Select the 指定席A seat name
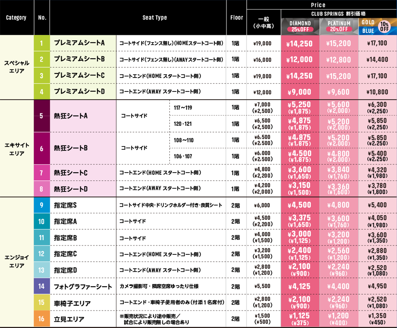The height and width of the screenshot is (328, 397). (x=65, y=222)
